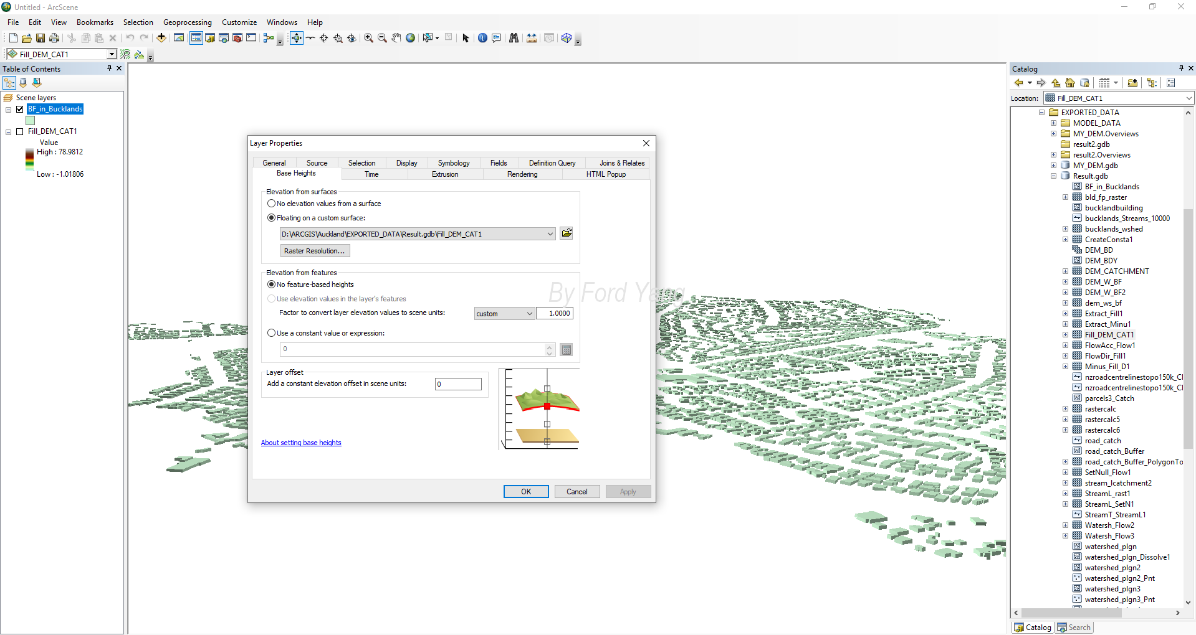Click the HTML Popup tool icon

pyautogui.click(x=497, y=38)
